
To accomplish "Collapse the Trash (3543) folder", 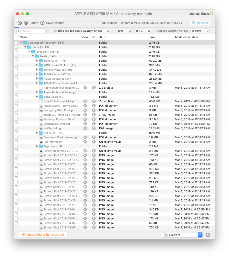I will click(33, 56).
